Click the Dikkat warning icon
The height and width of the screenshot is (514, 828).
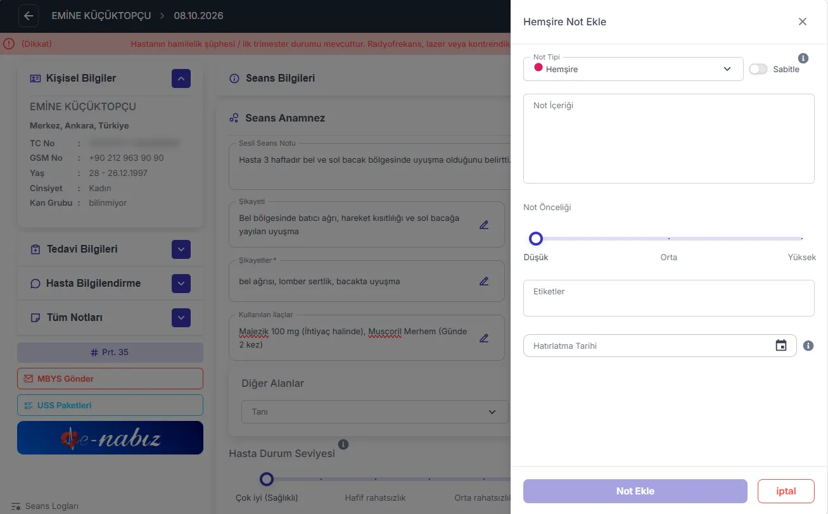(x=8, y=44)
